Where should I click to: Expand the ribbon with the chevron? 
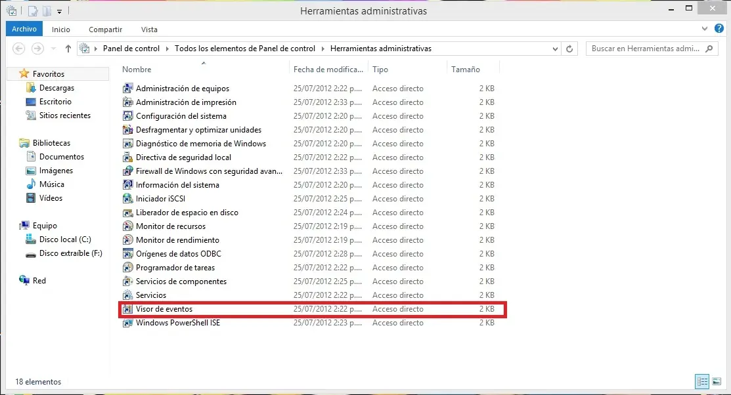click(705, 29)
